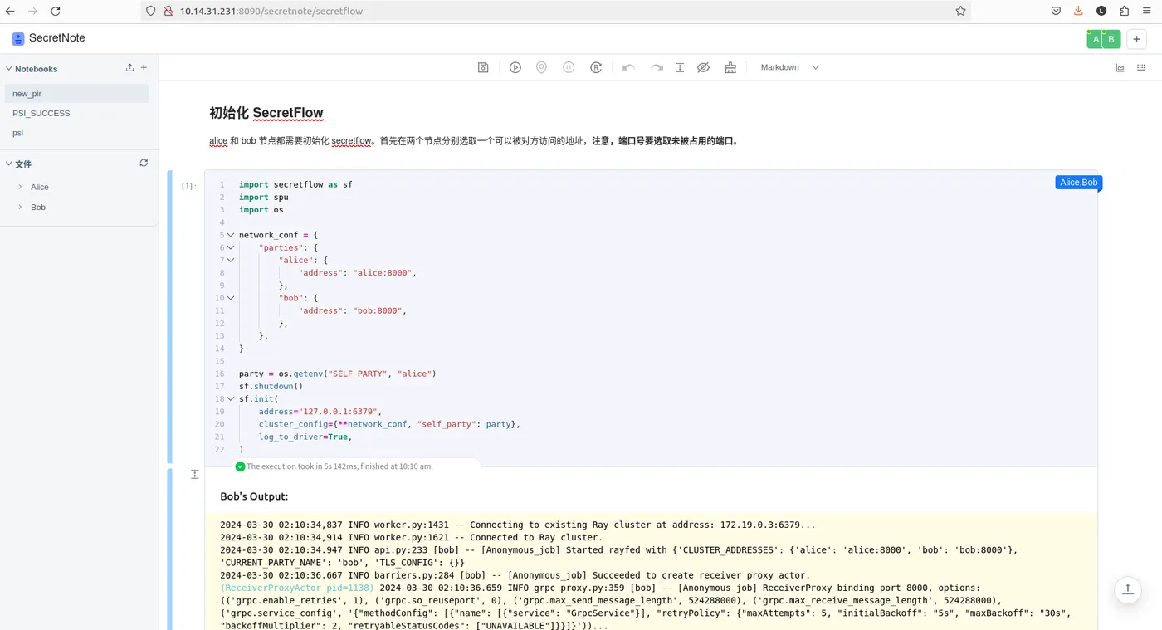
Task: Expand the Alice file folder
Action: point(20,187)
